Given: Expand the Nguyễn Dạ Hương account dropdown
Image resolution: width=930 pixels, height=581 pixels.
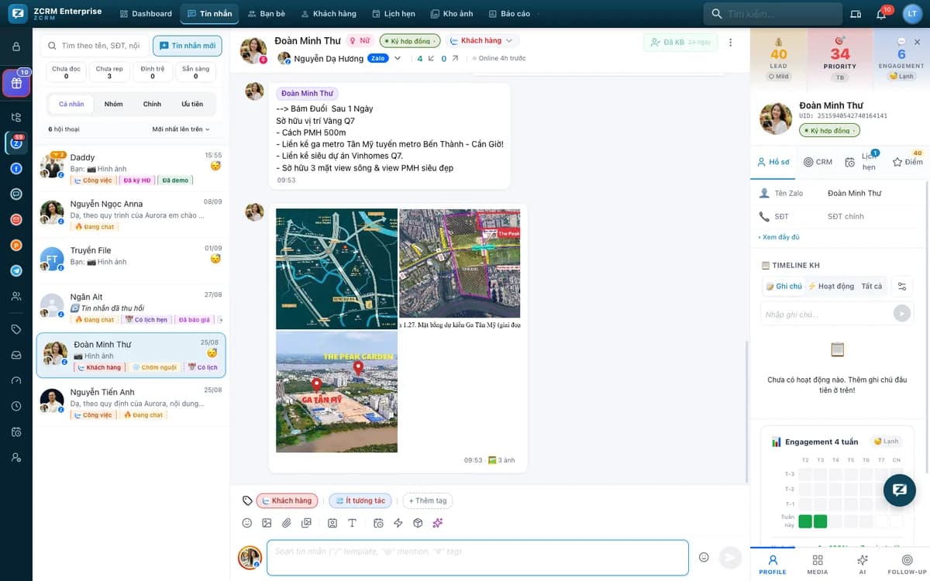Looking at the screenshot, I should click(398, 58).
